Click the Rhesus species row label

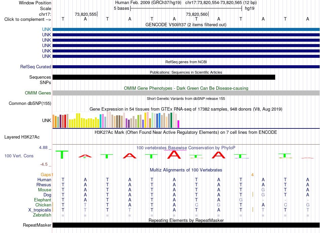pyautogui.click(x=44, y=185)
